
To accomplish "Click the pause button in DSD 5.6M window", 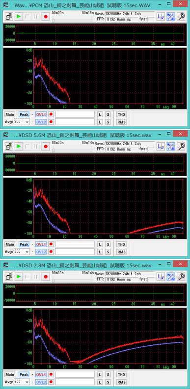I will pos(36,146).
